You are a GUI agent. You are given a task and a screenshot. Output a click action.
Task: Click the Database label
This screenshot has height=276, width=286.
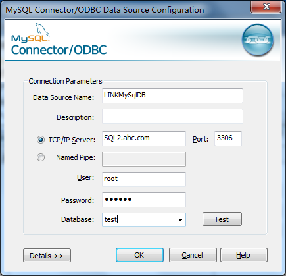(x=78, y=219)
